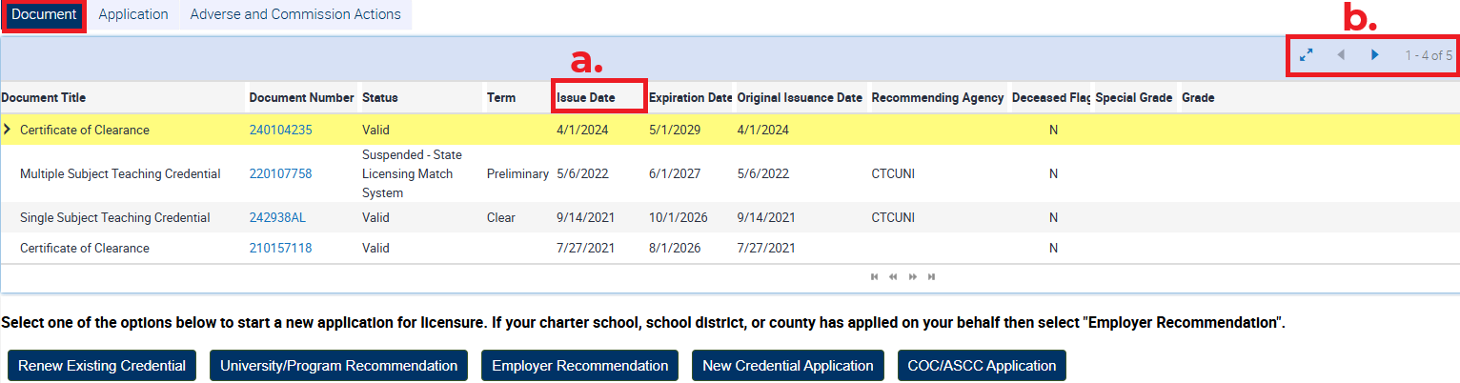Begin a New Credential Application
1460x383 pixels.
click(787, 366)
